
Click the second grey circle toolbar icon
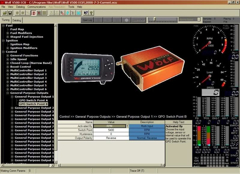(x=23, y=13)
